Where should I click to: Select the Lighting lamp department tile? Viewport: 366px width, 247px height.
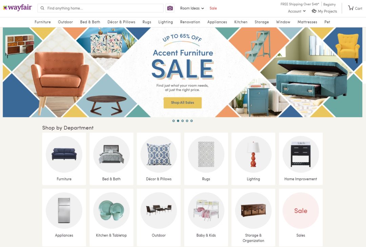point(253,159)
